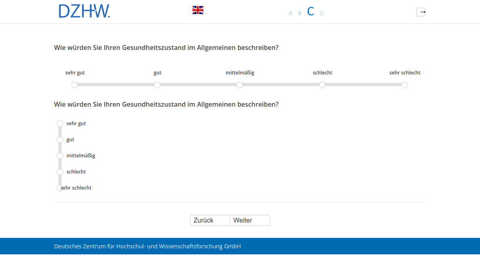This screenshot has width=480, height=258.
Task: Select 'gut' in the vertical list
Action: click(x=60, y=140)
